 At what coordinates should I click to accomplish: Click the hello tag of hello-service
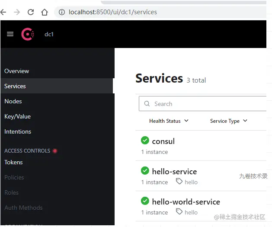tap(191, 182)
